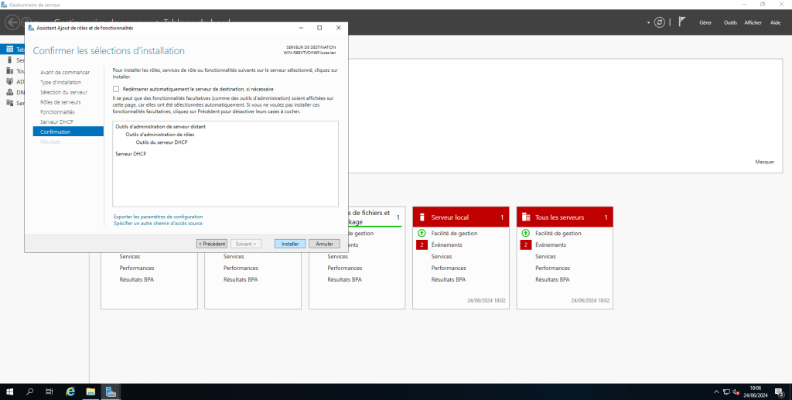Click Specifier un autre chemin d'accès source
Viewport: 792px width, 400px height.
(158, 223)
